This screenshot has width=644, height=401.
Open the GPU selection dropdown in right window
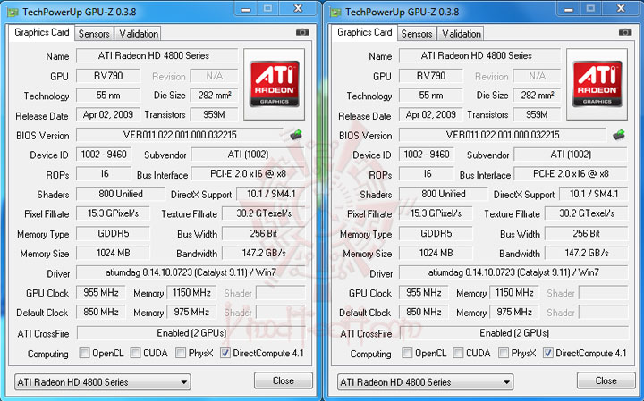pos(426,382)
